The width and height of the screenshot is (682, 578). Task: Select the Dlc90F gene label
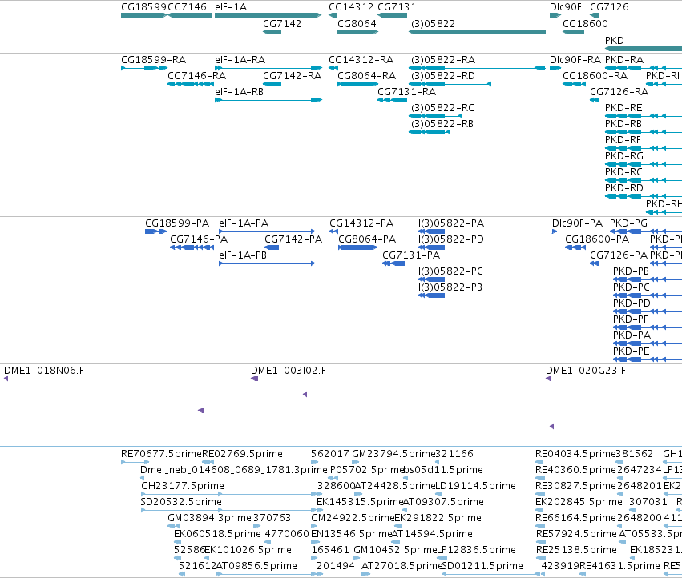tap(566, 7)
